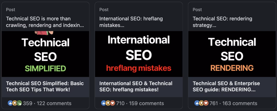The image size is (277, 111).
Task: Click the lightbulb reaction icon on the hreflang post
Action: pos(108,103)
